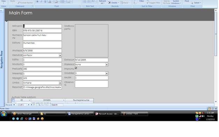This screenshot has width=219, height=137.
Task: Go to first record navigation button
Action: coord(14,105)
